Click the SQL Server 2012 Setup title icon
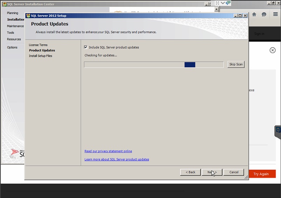281x198 pixels. coord(28,16)
